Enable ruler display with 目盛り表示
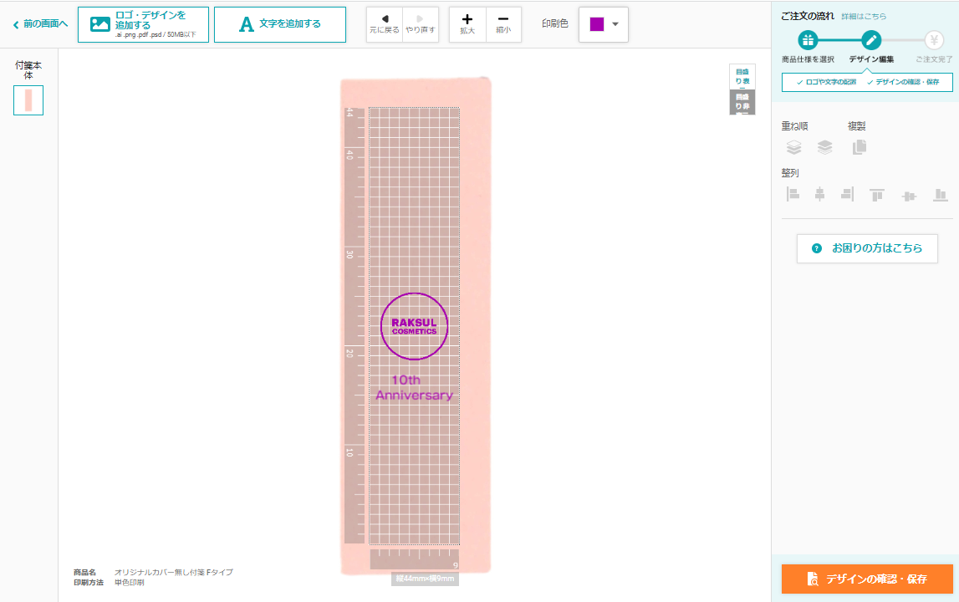 742,76
